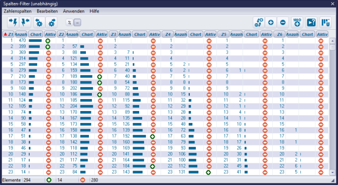Deactivate Z2 number 10 green Aktiv toggle

pos(99,94)
